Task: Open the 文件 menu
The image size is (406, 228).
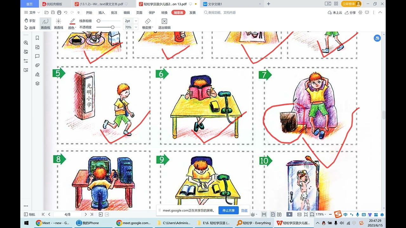Action: (x=32, y=13)
